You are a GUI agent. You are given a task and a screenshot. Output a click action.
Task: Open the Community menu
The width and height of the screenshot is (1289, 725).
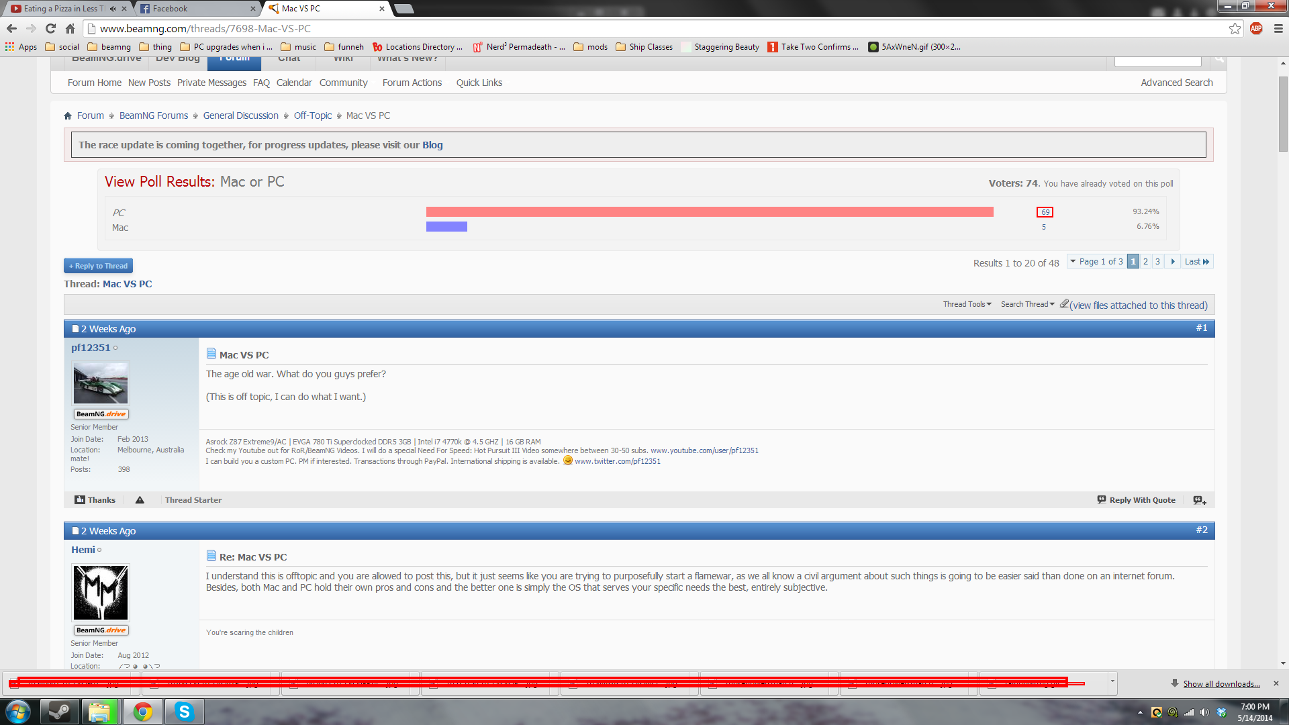[x=343, y=83]
